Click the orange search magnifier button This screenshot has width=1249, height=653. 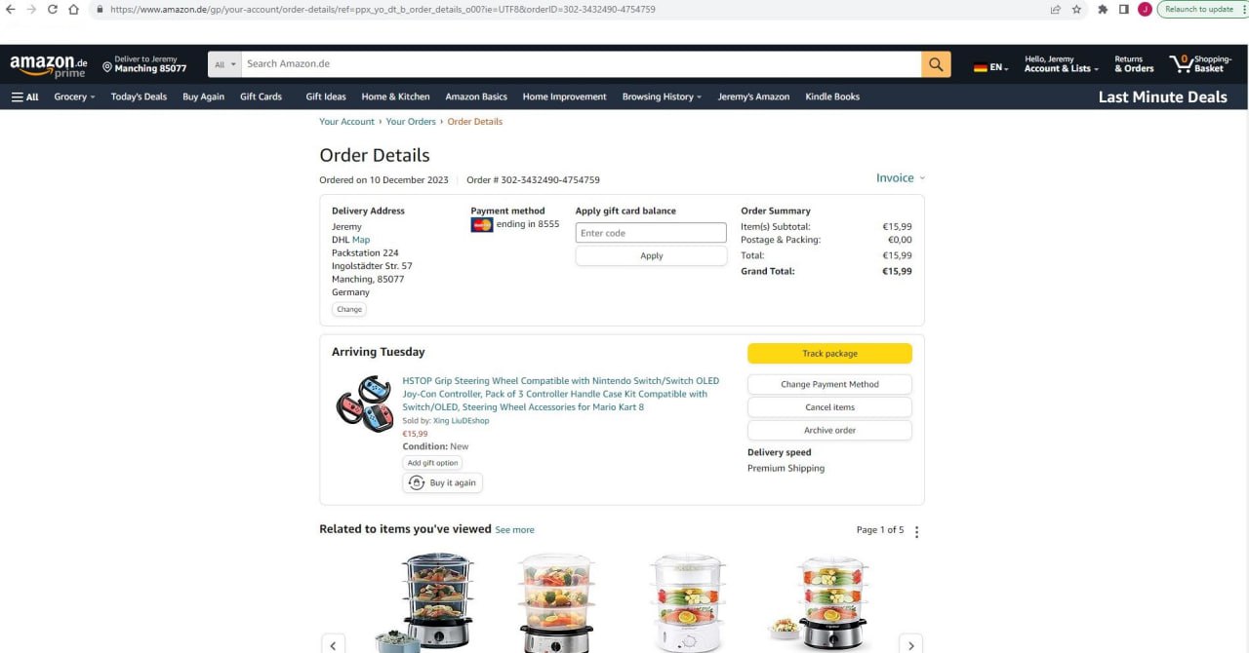tap(936, 64)
